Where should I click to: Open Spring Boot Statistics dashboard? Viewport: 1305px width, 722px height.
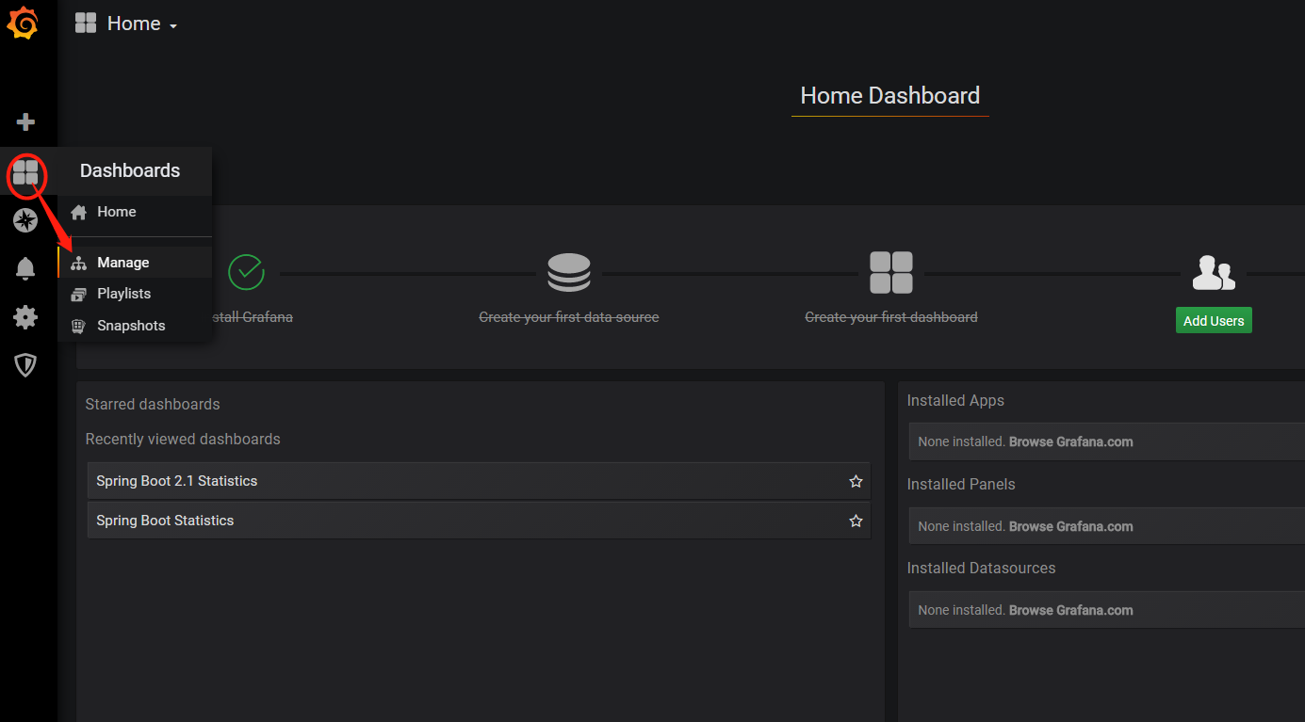[480, 521]
